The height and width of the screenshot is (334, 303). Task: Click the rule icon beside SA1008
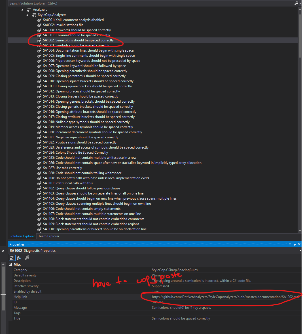39,71
